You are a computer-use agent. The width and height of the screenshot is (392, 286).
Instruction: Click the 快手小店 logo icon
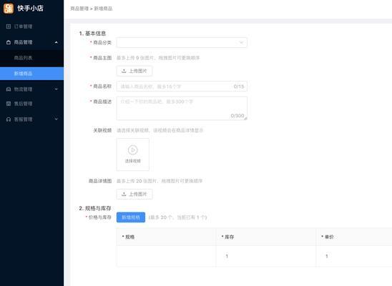tap(9, 8)
